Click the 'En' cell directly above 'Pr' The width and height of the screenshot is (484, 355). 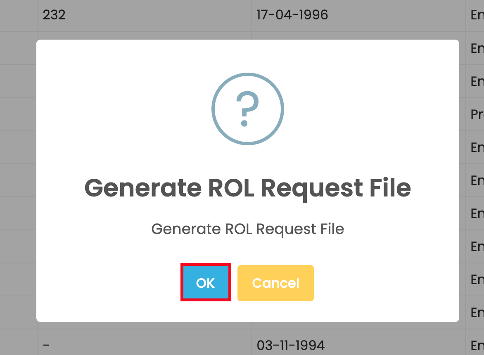pyautogui.click(x=477, y=81)
